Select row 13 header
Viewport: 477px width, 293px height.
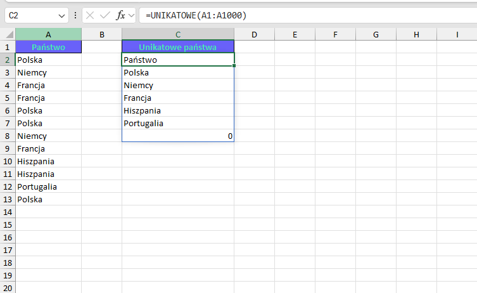[x=8, y=199]
